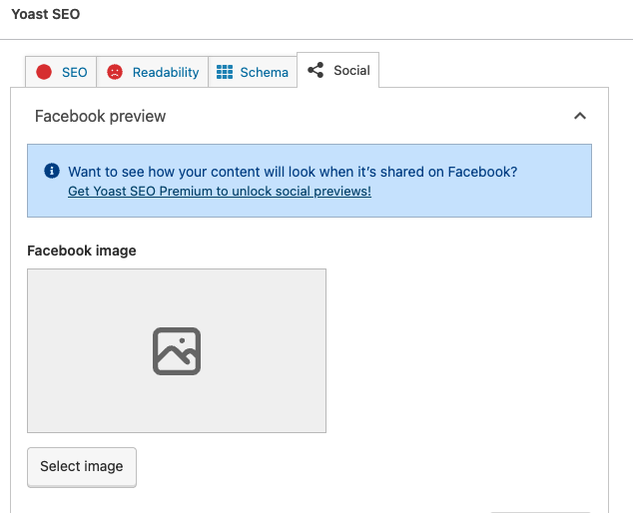Click the Facebook image label
Image resolution: width=633 pixels, height=513 pixels.
pyautogui.click(x=82, y=251)
